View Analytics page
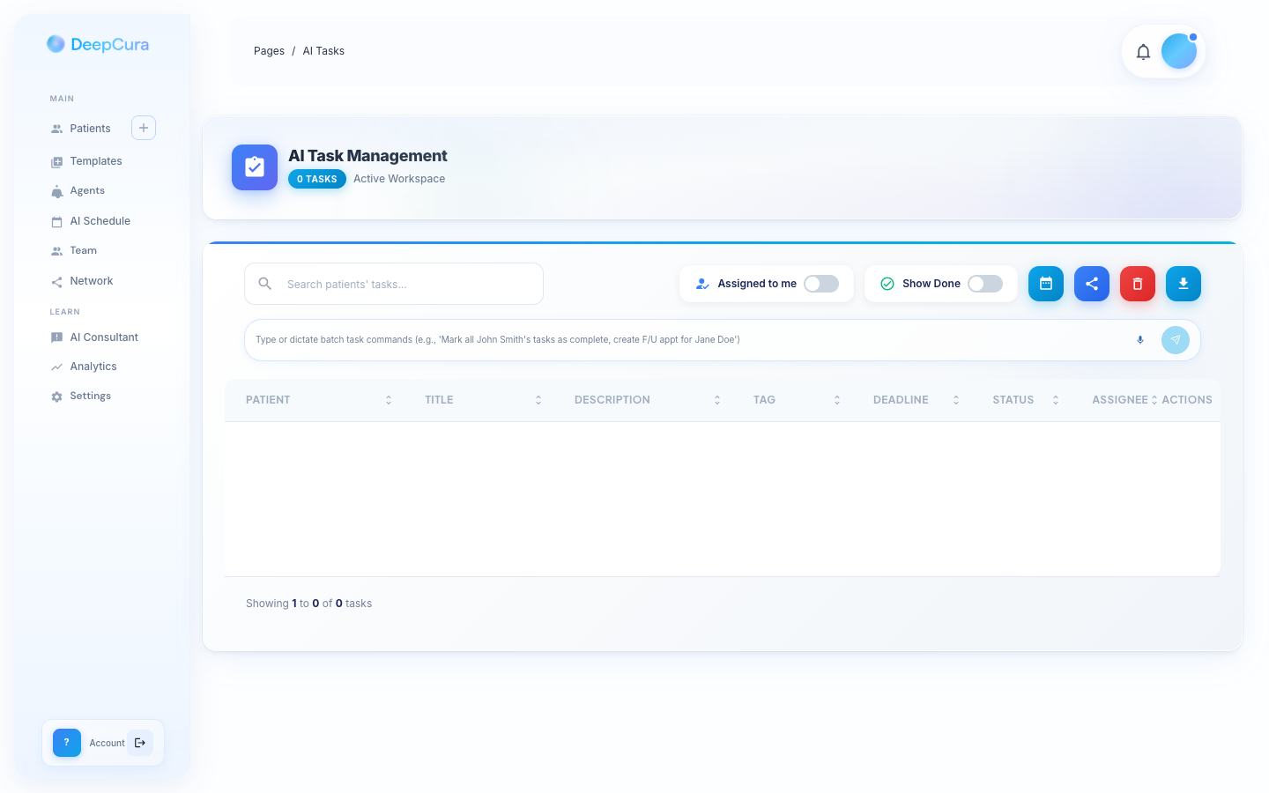Viewport: 1269px width, 793px height. [x=93, y=367]
